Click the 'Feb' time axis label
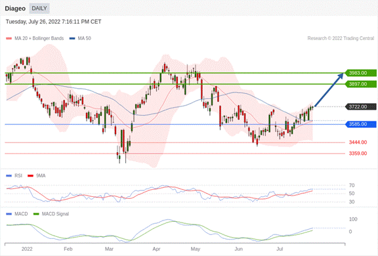The height and width of the screenshot is (256, 378). point(68,249)
